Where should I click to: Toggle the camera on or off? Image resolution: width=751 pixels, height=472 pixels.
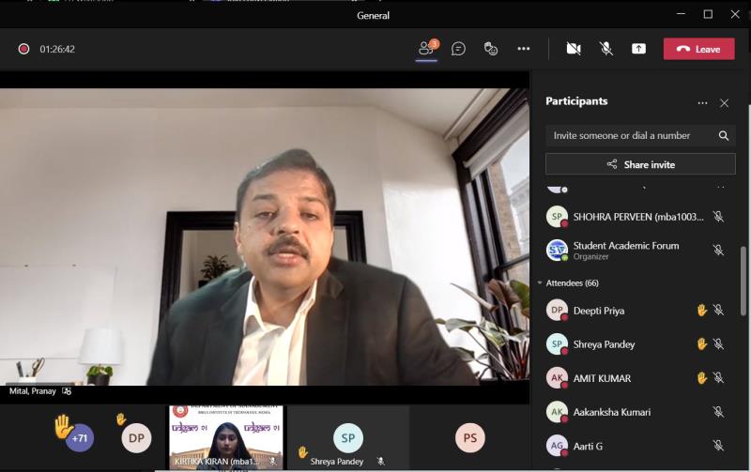click(574, 49)
